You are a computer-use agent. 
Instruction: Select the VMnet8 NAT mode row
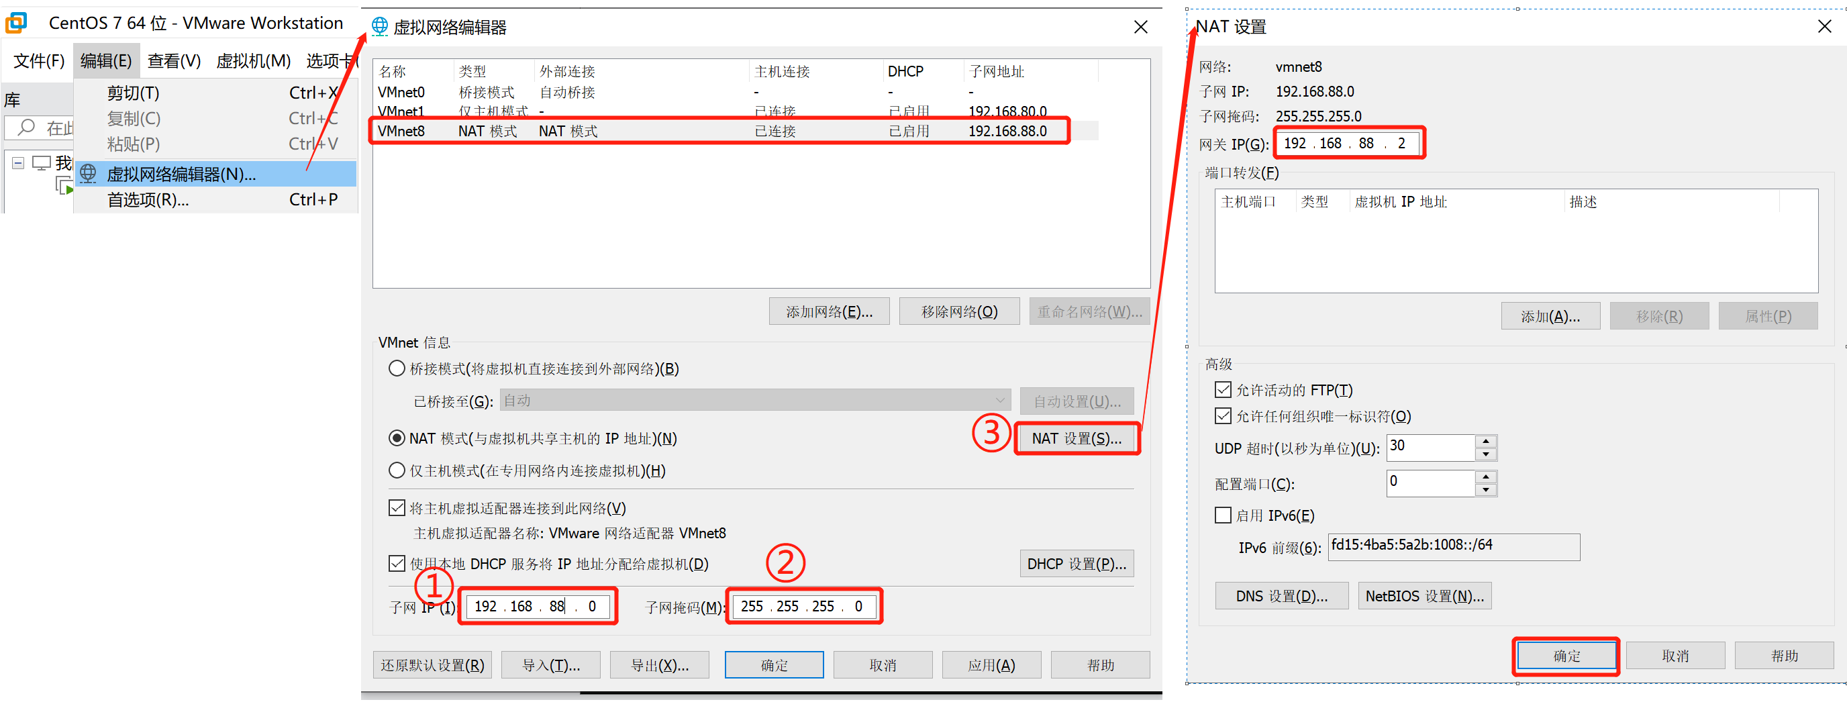click(x=735, y=130)
